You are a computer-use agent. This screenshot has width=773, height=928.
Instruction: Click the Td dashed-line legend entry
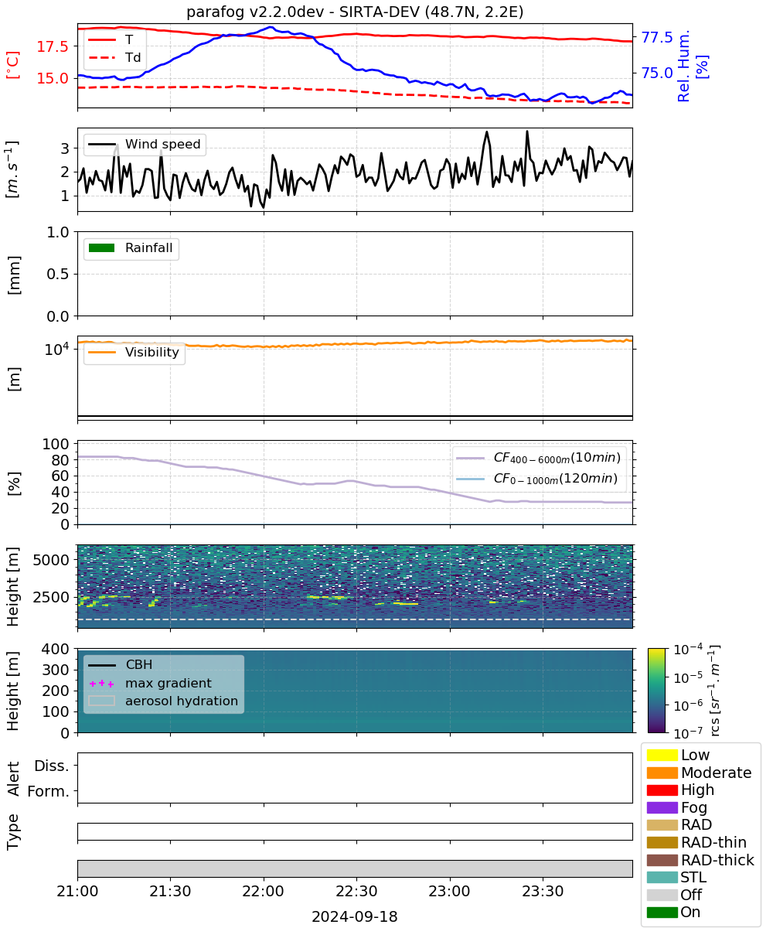[114, 56]
